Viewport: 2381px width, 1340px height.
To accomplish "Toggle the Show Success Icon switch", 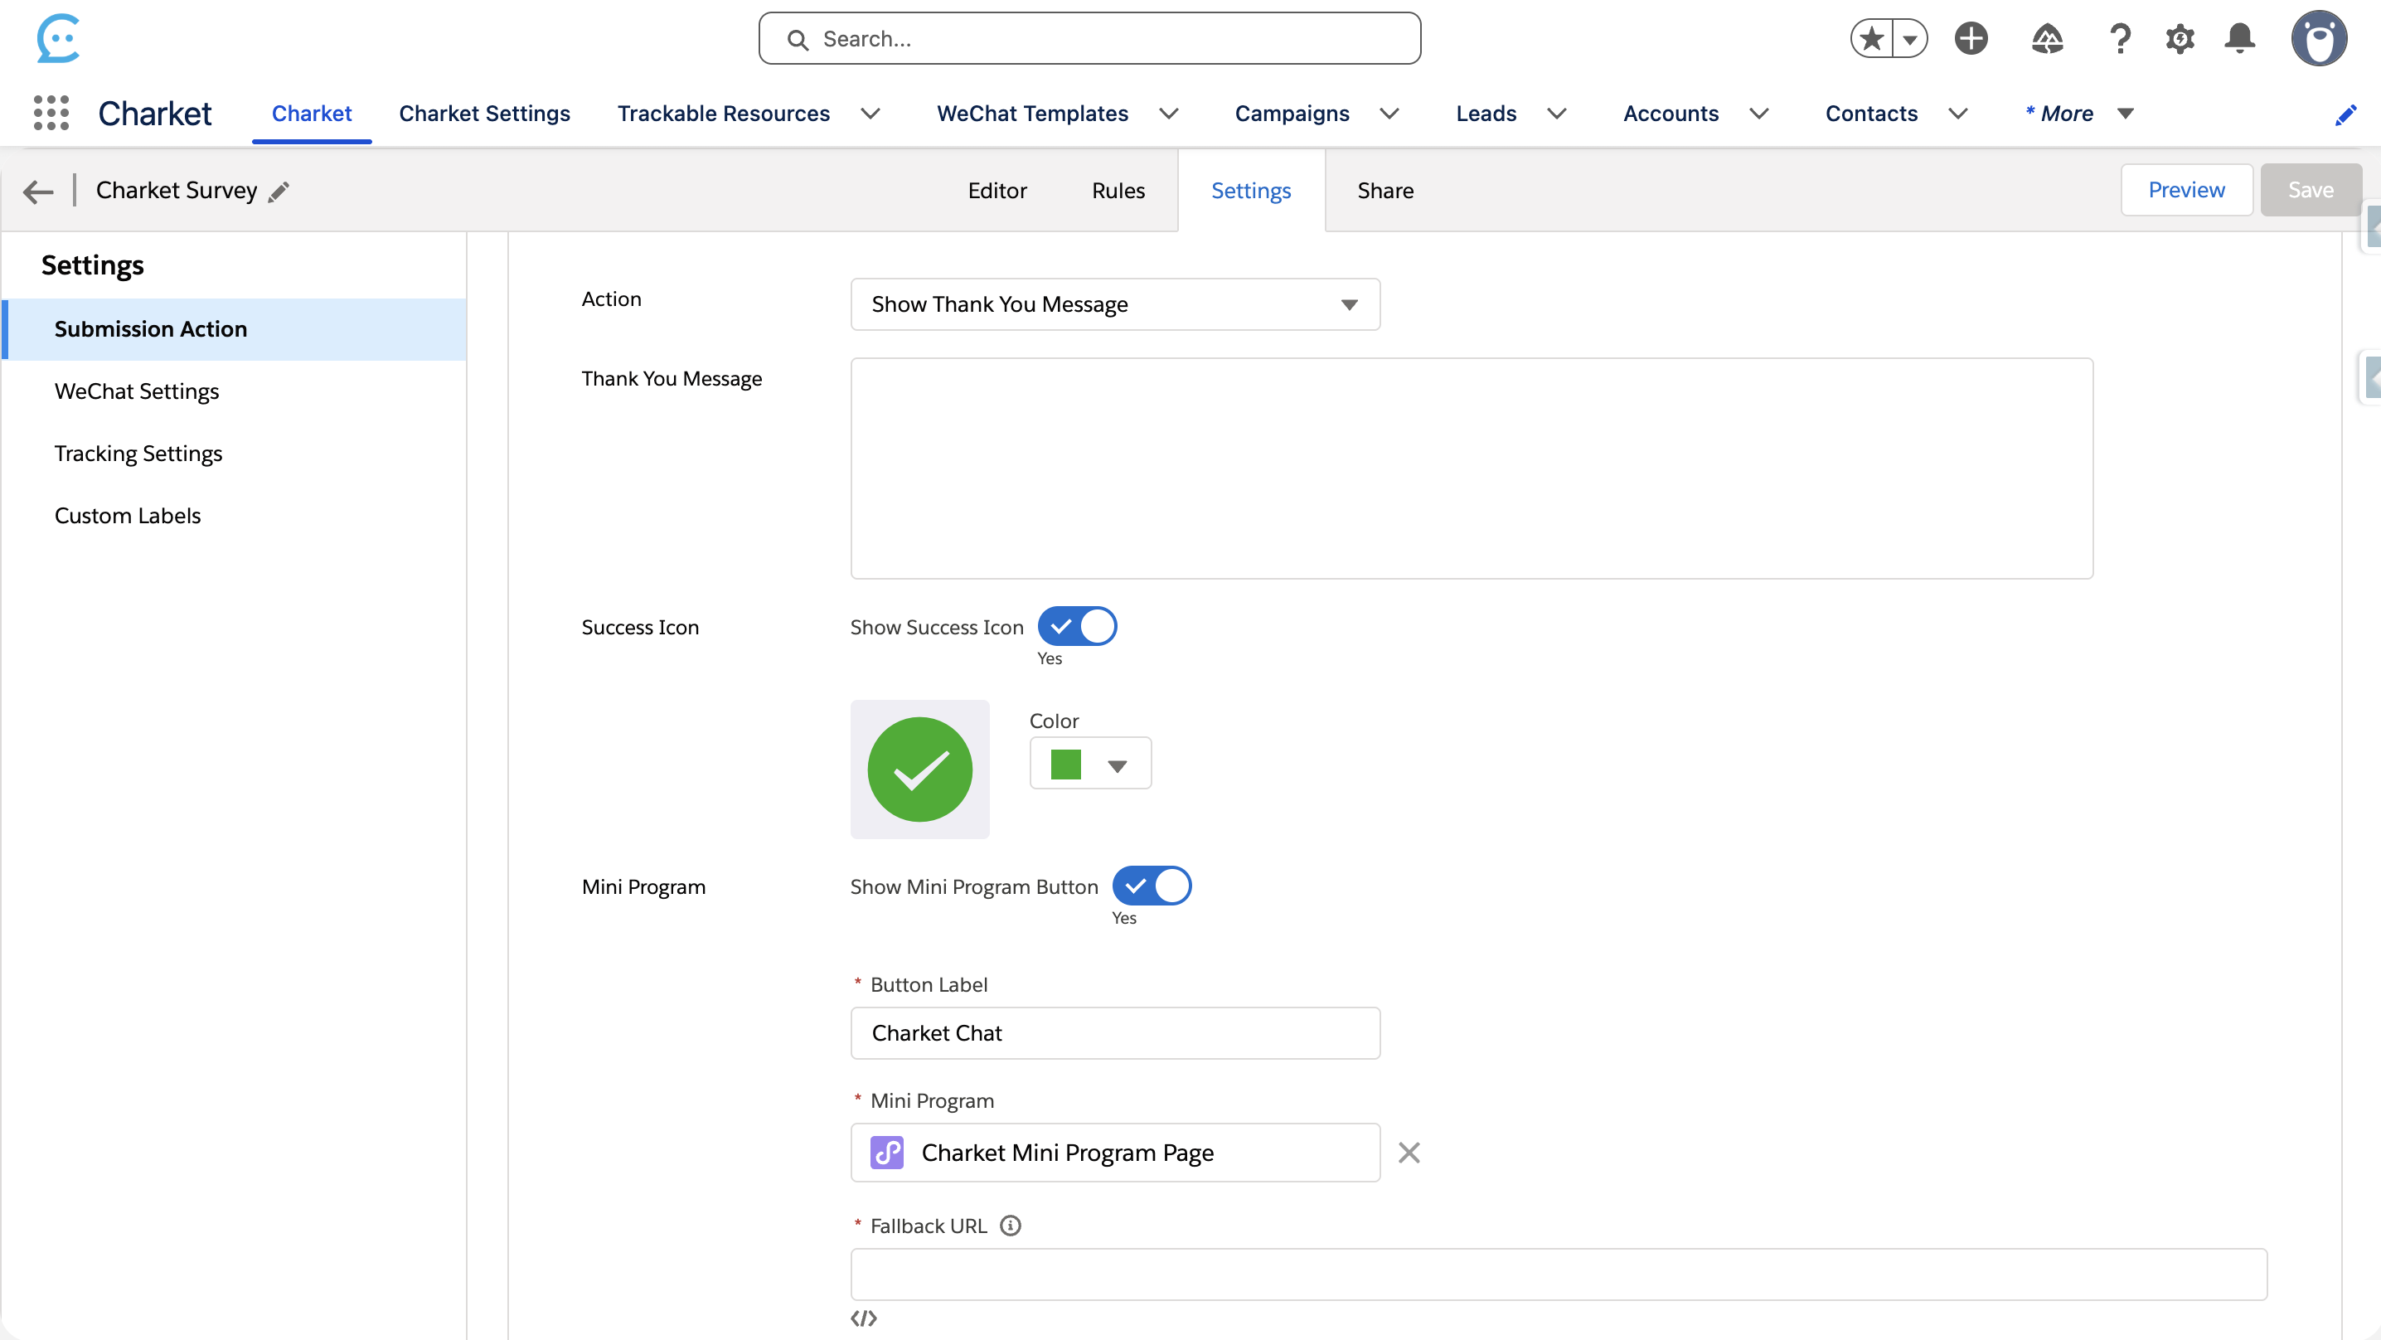I will pos(1077,626).
